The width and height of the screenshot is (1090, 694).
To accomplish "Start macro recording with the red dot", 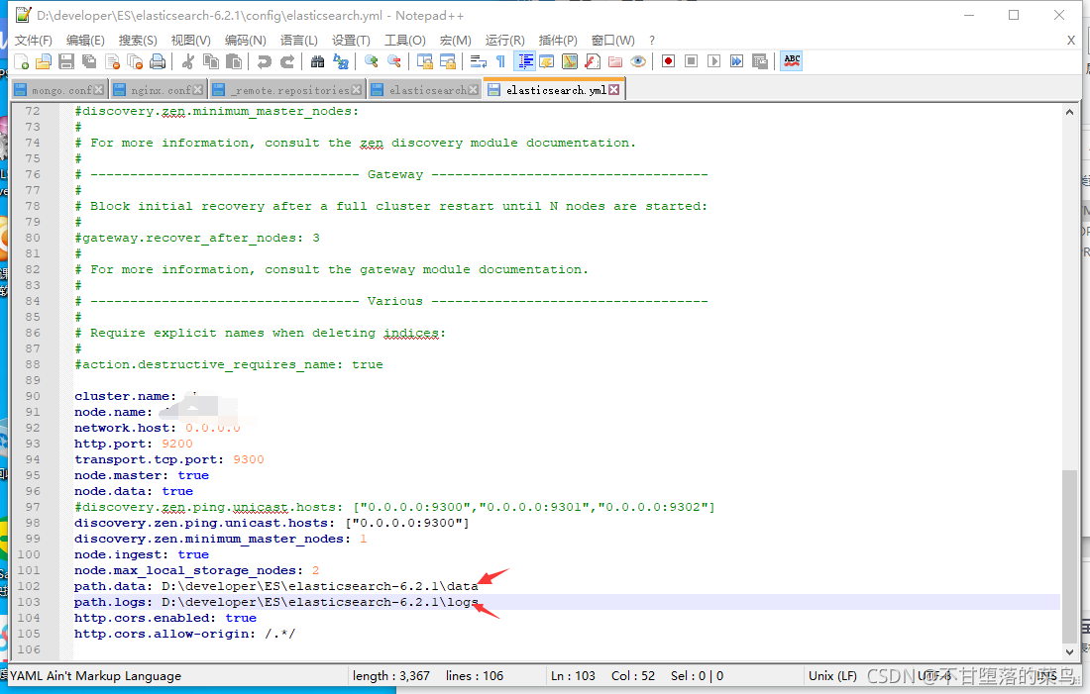I will (668, 61).
